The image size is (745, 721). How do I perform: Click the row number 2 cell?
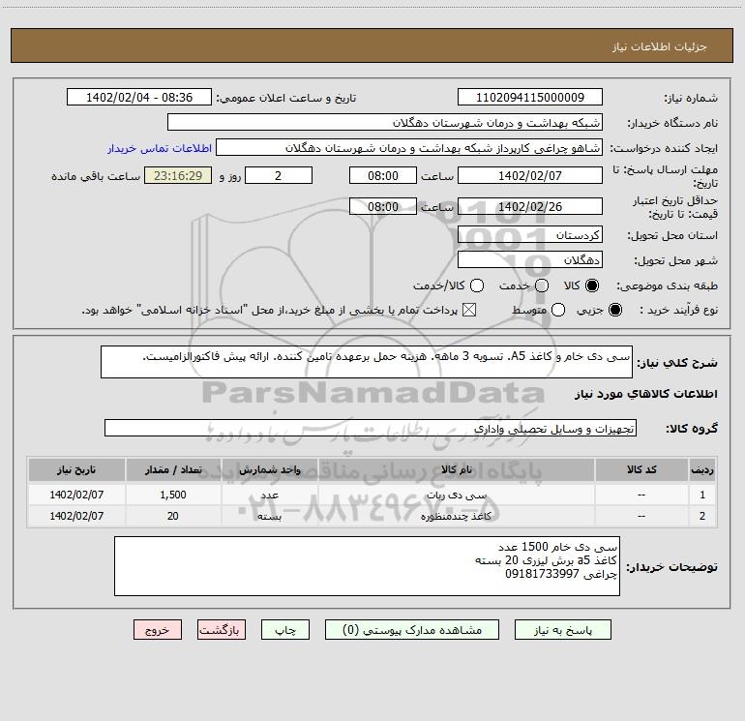click(x=702, y=516)
